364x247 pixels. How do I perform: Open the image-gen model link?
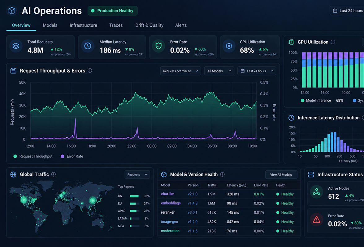tap(170, 222)
